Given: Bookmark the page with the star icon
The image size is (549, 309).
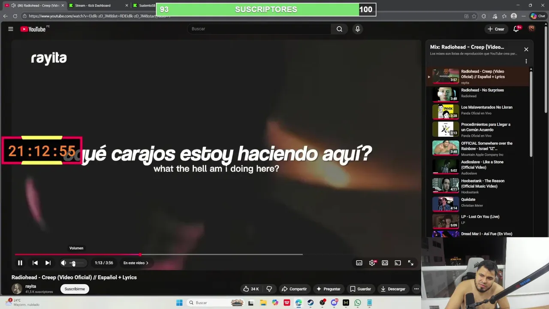Looking at the screenshot, I should (x=474, y=16).
